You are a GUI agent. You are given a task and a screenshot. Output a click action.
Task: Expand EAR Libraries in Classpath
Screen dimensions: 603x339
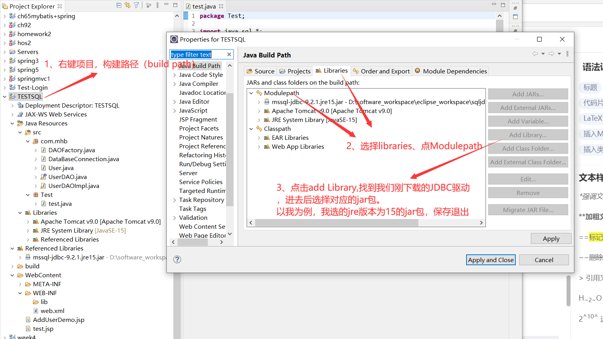pos(259,138)
